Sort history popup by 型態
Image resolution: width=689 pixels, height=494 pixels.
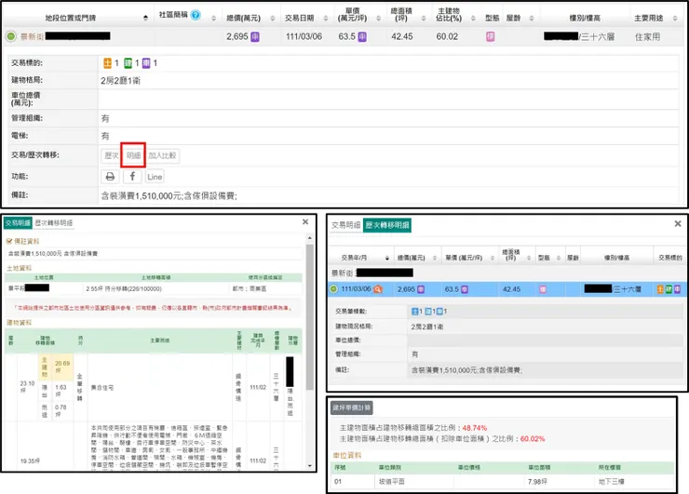(x=559, y=258)
